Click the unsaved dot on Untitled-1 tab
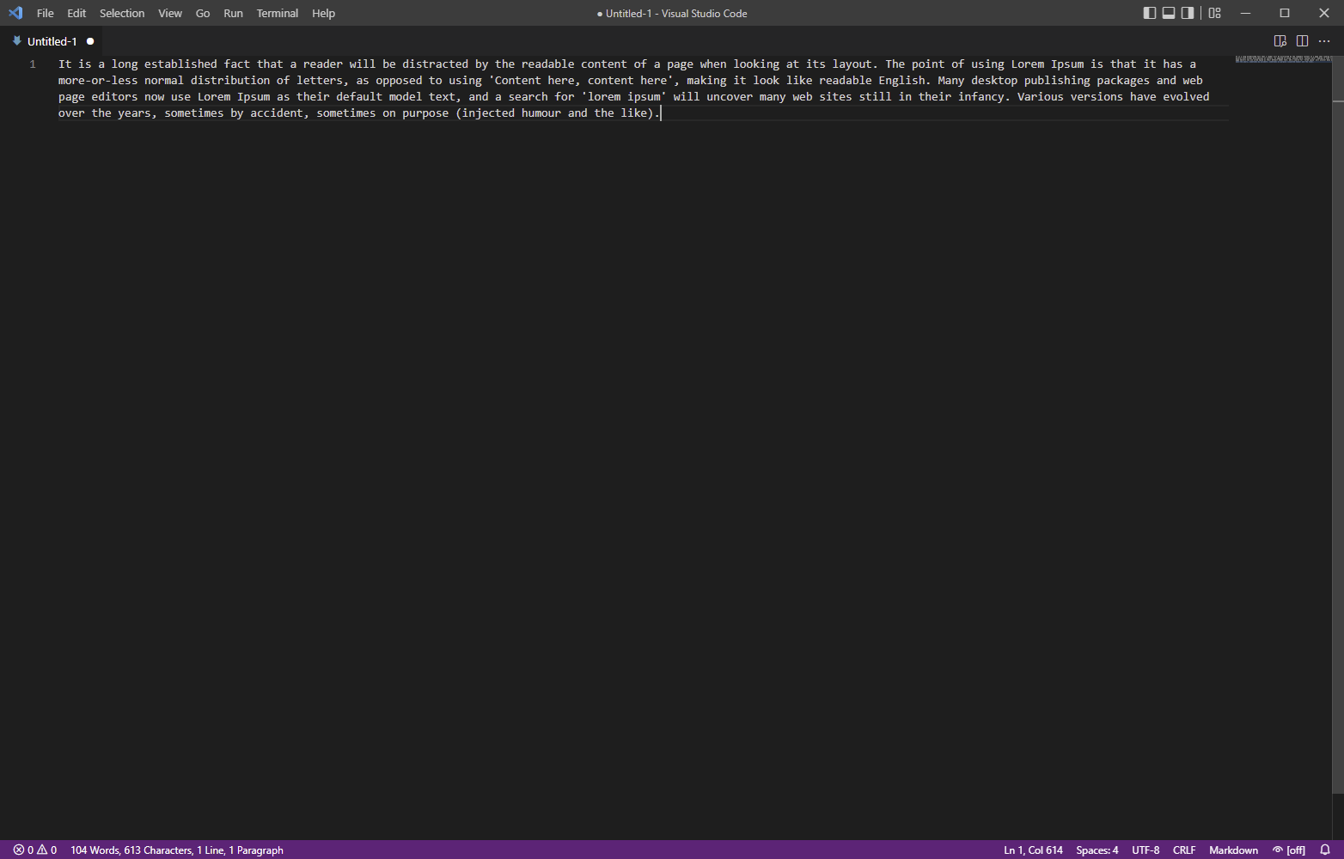This screenshot has width=1344, height=859. (x=90, y=41)
